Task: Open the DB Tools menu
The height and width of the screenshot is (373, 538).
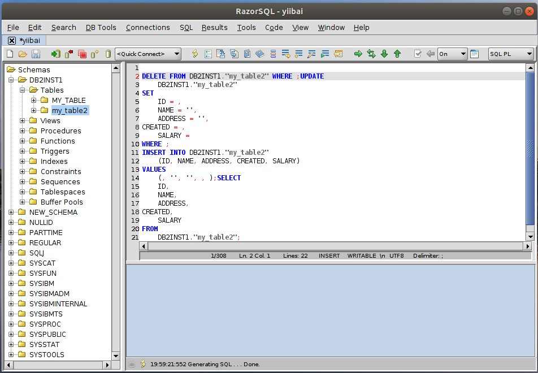Action: tap(101, 27)
